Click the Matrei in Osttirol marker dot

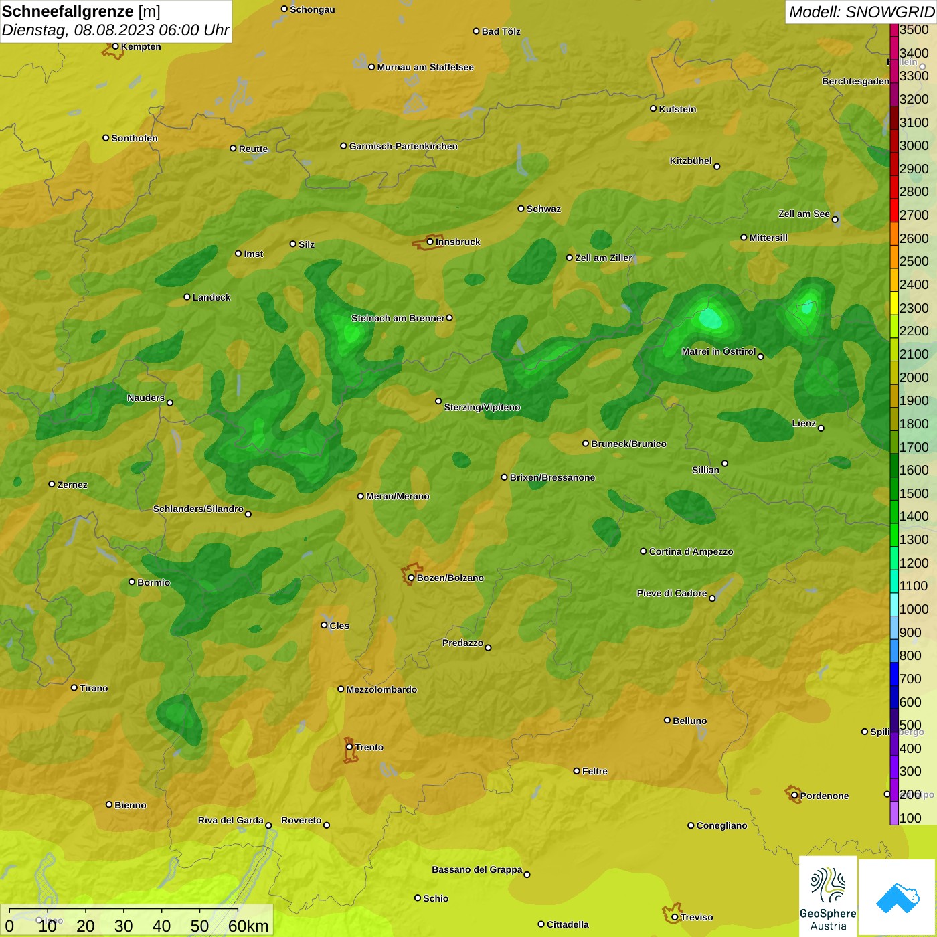[760, 357]
